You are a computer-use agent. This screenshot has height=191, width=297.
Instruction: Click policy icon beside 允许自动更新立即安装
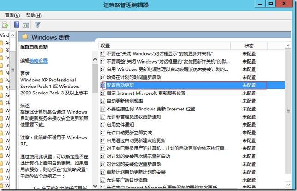(102, 133)
